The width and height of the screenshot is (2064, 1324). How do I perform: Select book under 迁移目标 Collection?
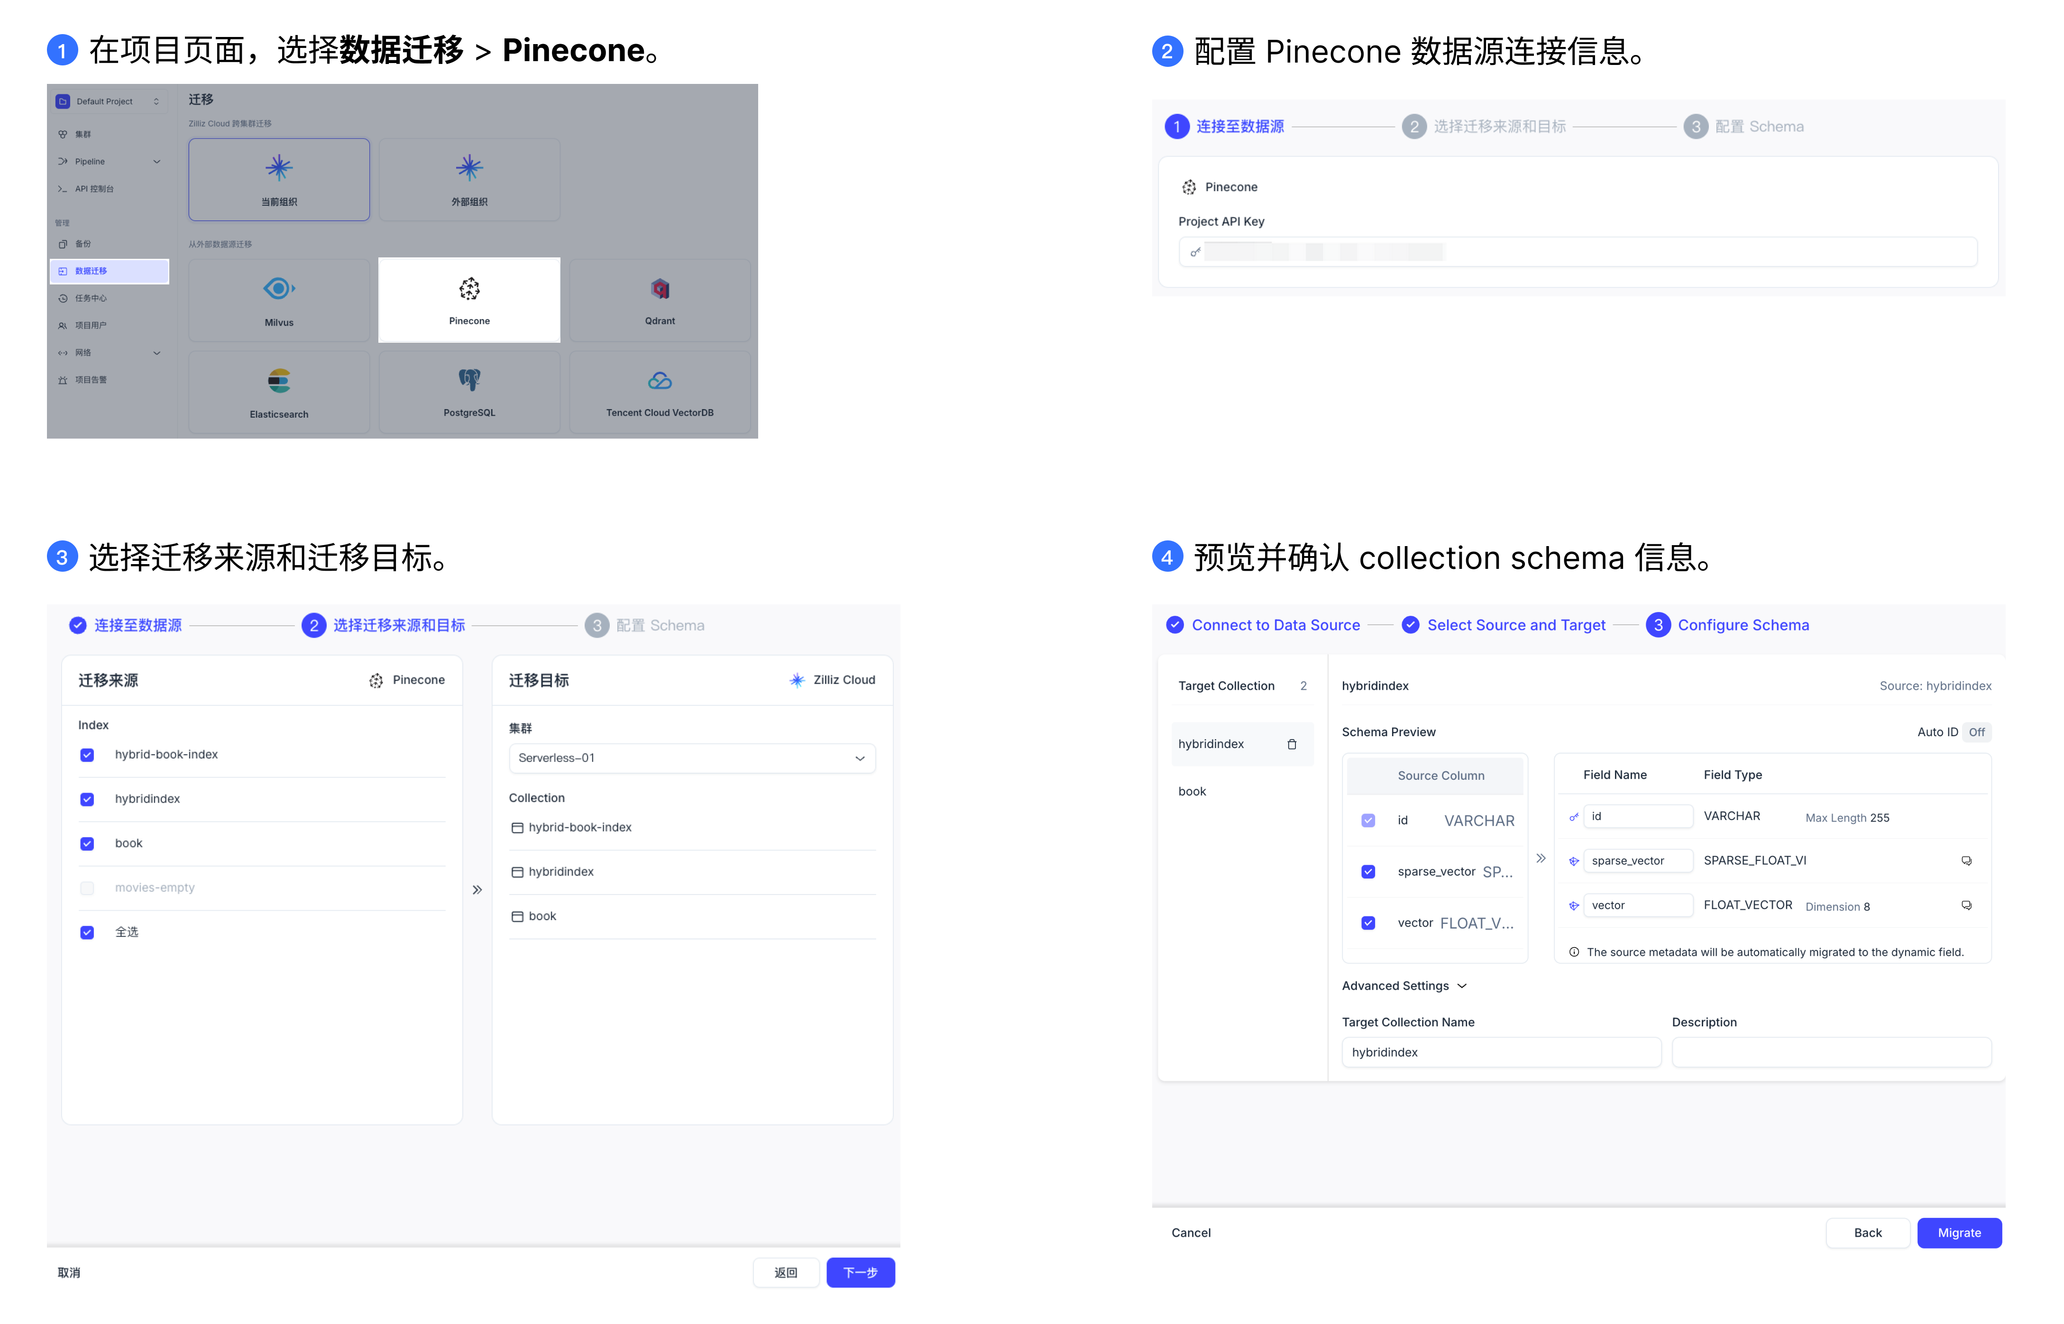(692, 916)
